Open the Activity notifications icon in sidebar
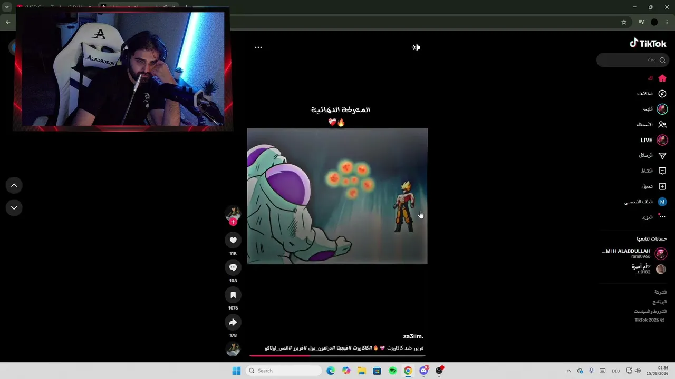Image resolution: width=675 pixels, height=379 pixels. [x=662, y=171]
